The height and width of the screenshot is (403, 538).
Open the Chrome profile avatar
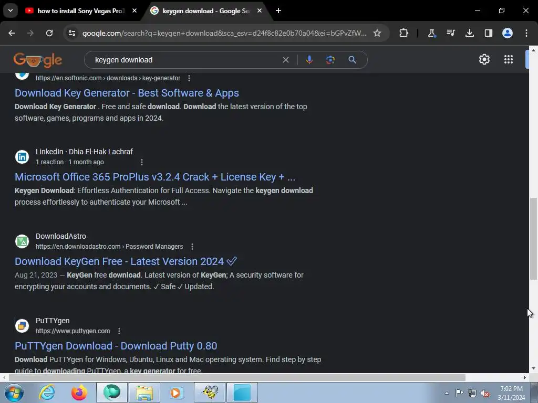(x=508, y=33)
